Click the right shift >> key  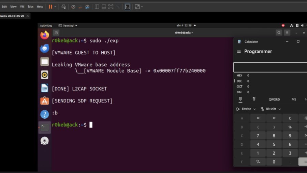point(274,118)
